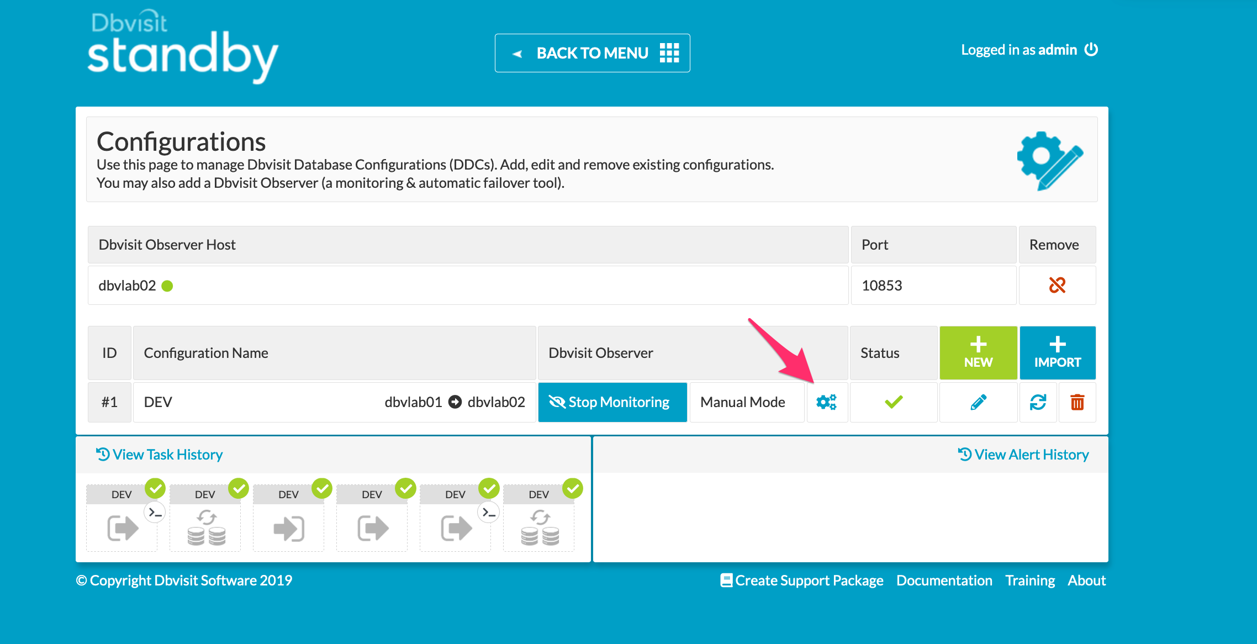Screen dimensions: 1257x644
Task: Refresh DEV configuration with the sync arrows icon
Action: tap(1038, 402)
